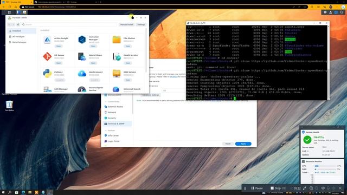This screenshot has height=195, width=347.
Task: Switch to the second browser tab
Action: tap(49, 2)
